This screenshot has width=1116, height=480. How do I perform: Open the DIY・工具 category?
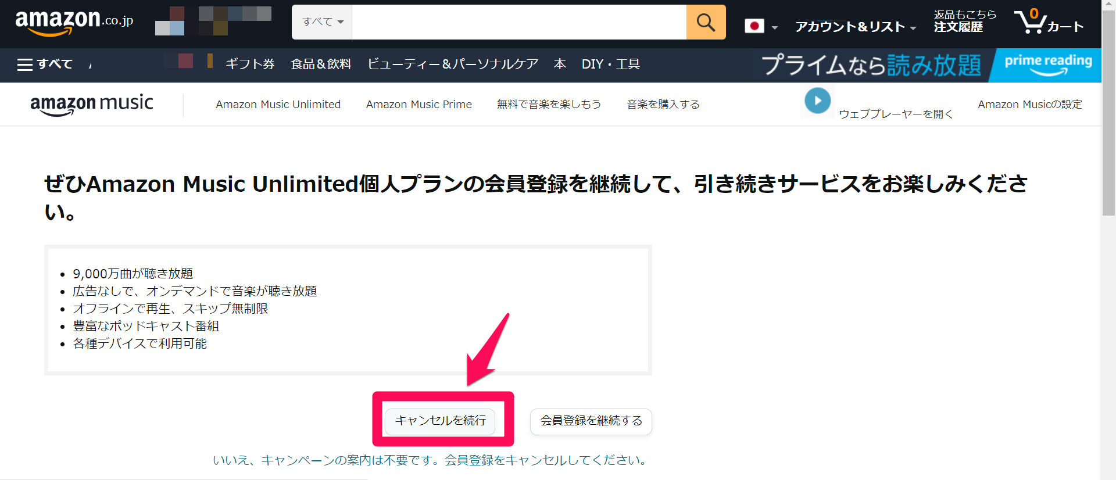[610, 64]
